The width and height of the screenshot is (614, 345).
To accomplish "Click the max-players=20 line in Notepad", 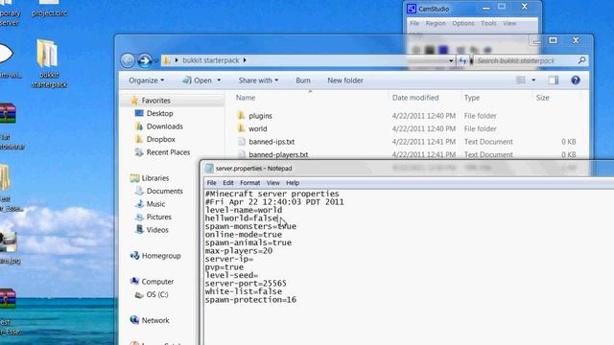I will click(239, 251).
